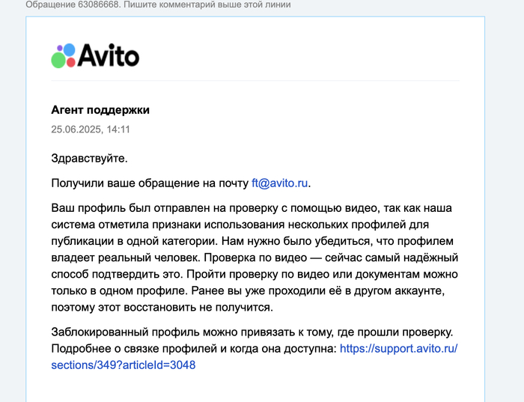Click the greeting 'Здравствуйте.'
Image resolution: width=524 pixels, height=402 pixels.
pos(89,158)
